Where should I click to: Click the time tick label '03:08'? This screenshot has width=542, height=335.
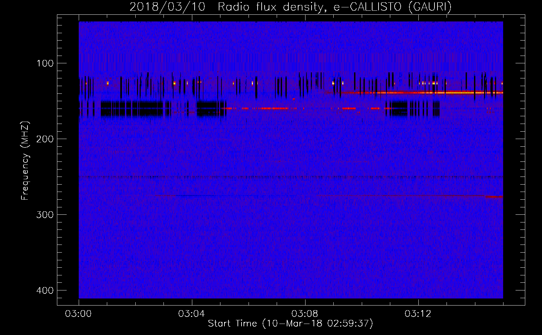pos(305,314)
